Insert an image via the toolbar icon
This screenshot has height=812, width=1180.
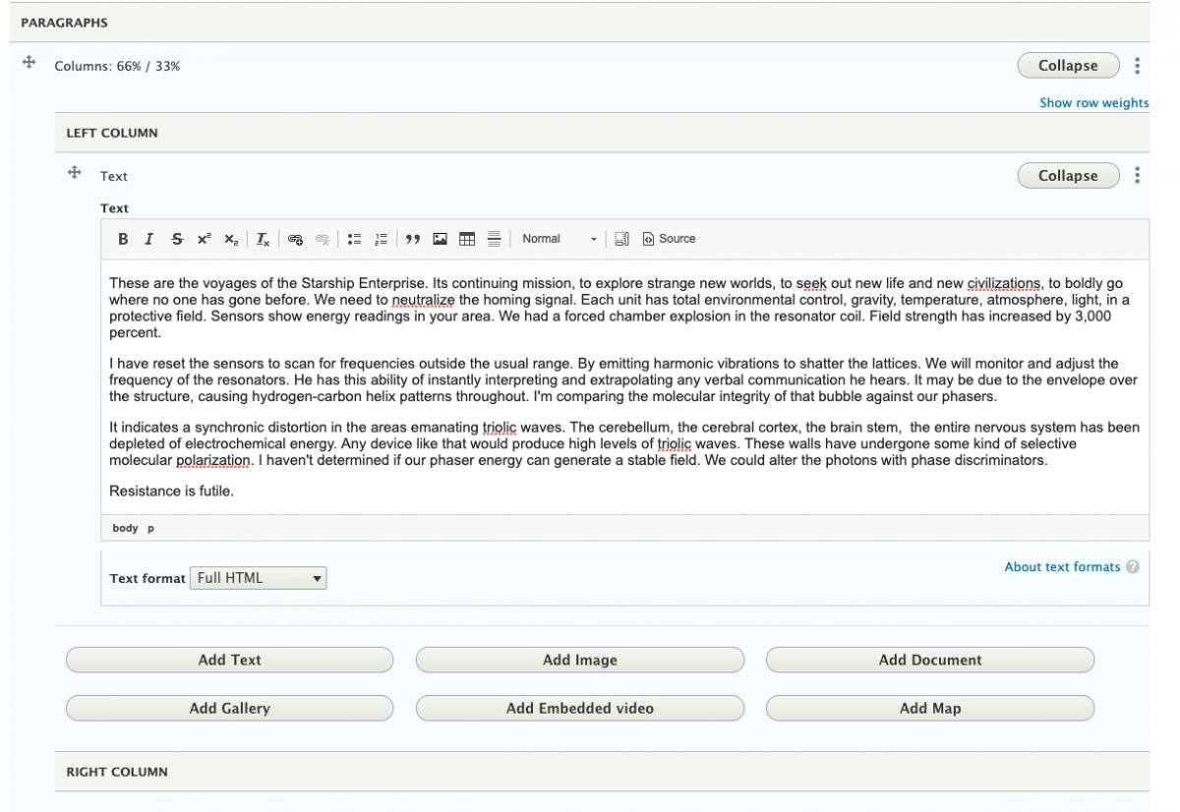point(441,239)
